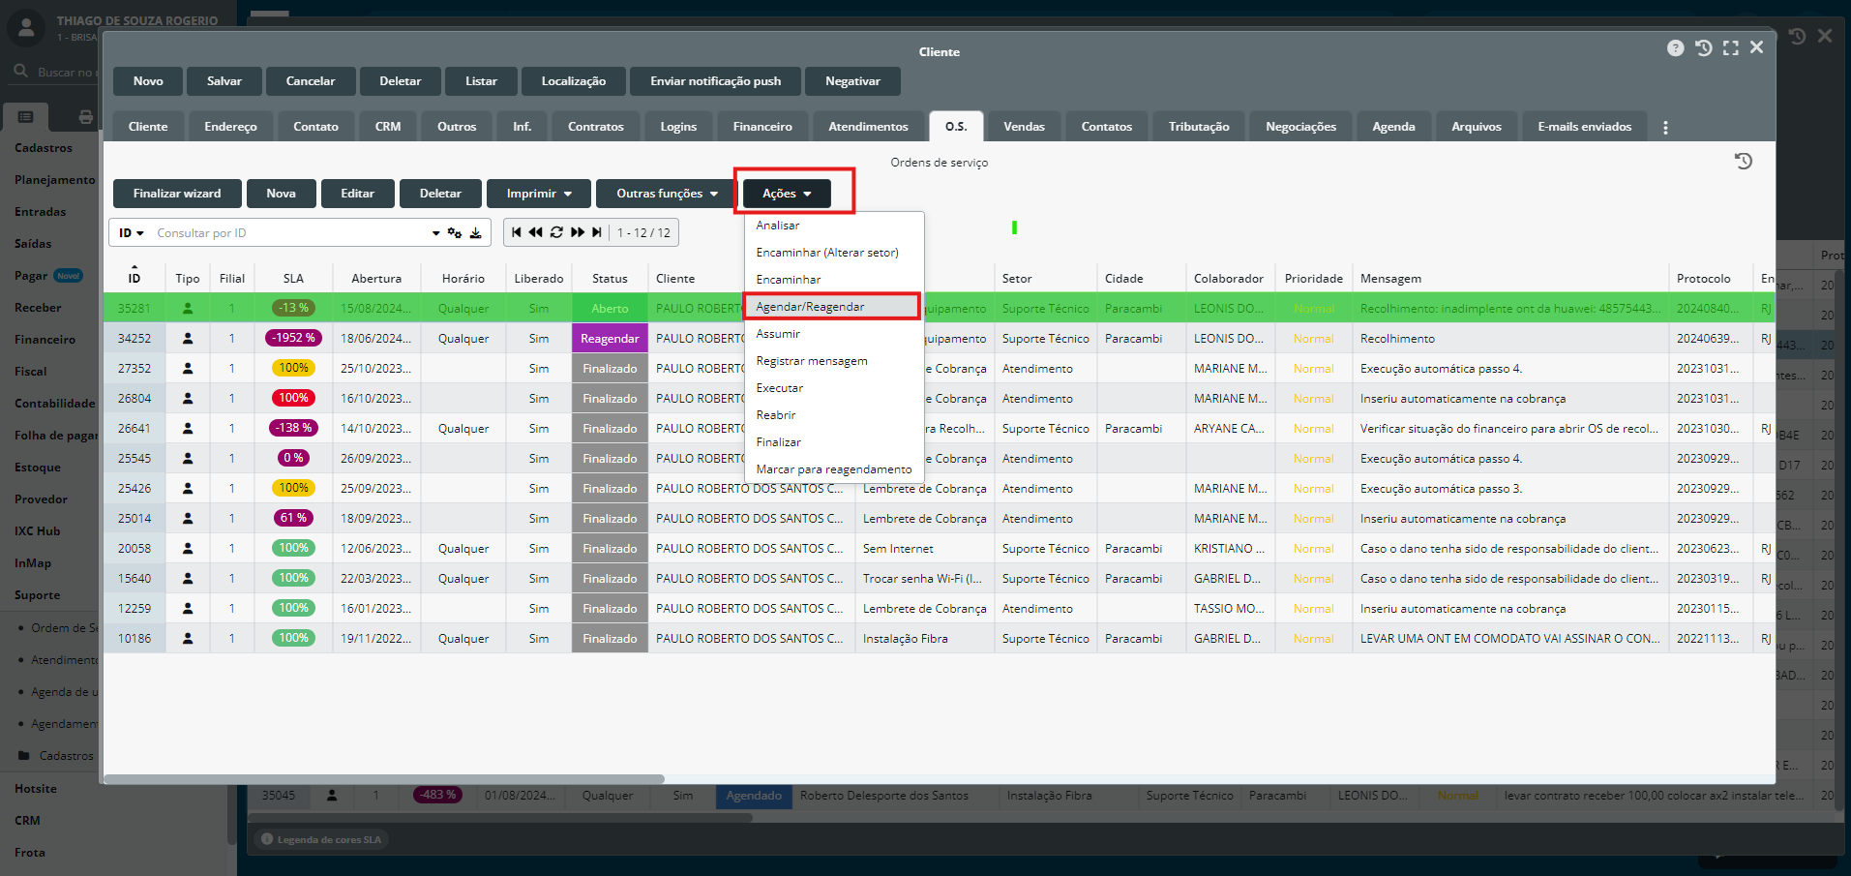
Task: Click the Consultar por ID search field
Action: coord(290,233)
